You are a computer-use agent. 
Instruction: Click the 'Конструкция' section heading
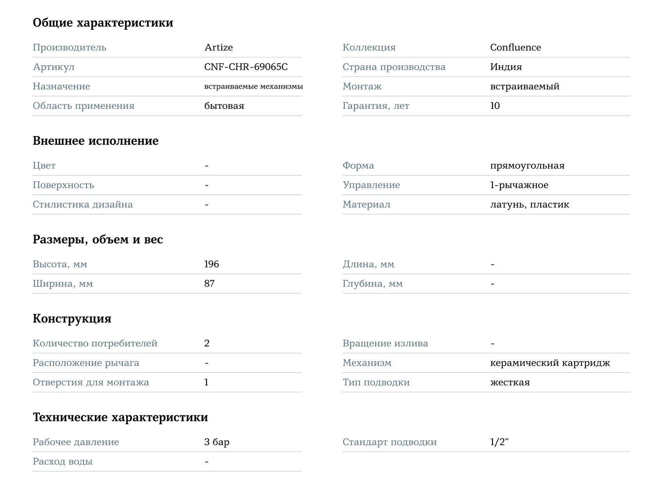click(72, 318)
